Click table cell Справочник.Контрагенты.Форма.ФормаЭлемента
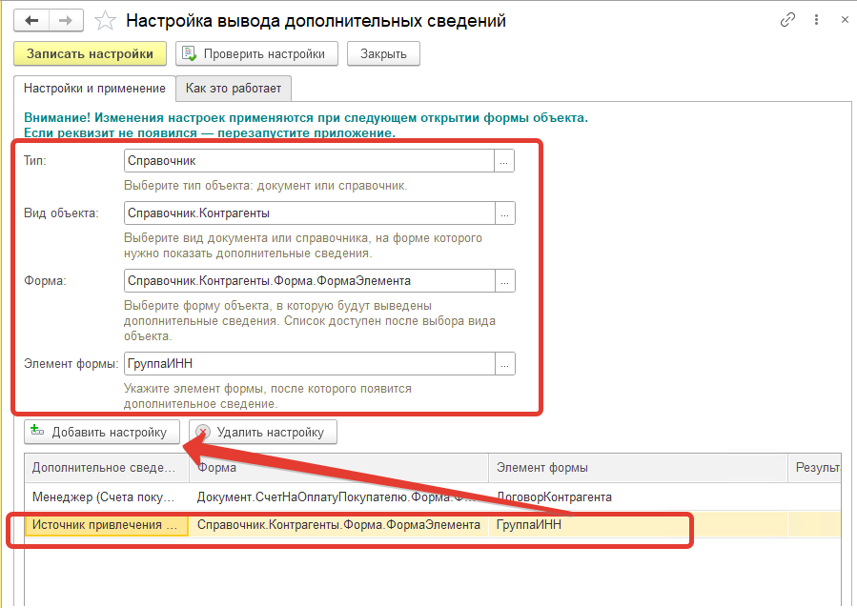 coord(338,525)
